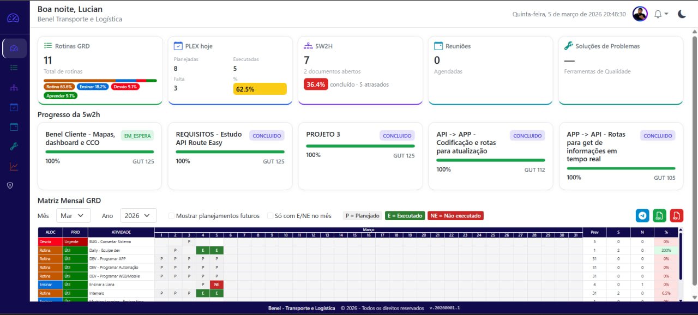Open the list icon in the sidebar

tap(14, 68)
